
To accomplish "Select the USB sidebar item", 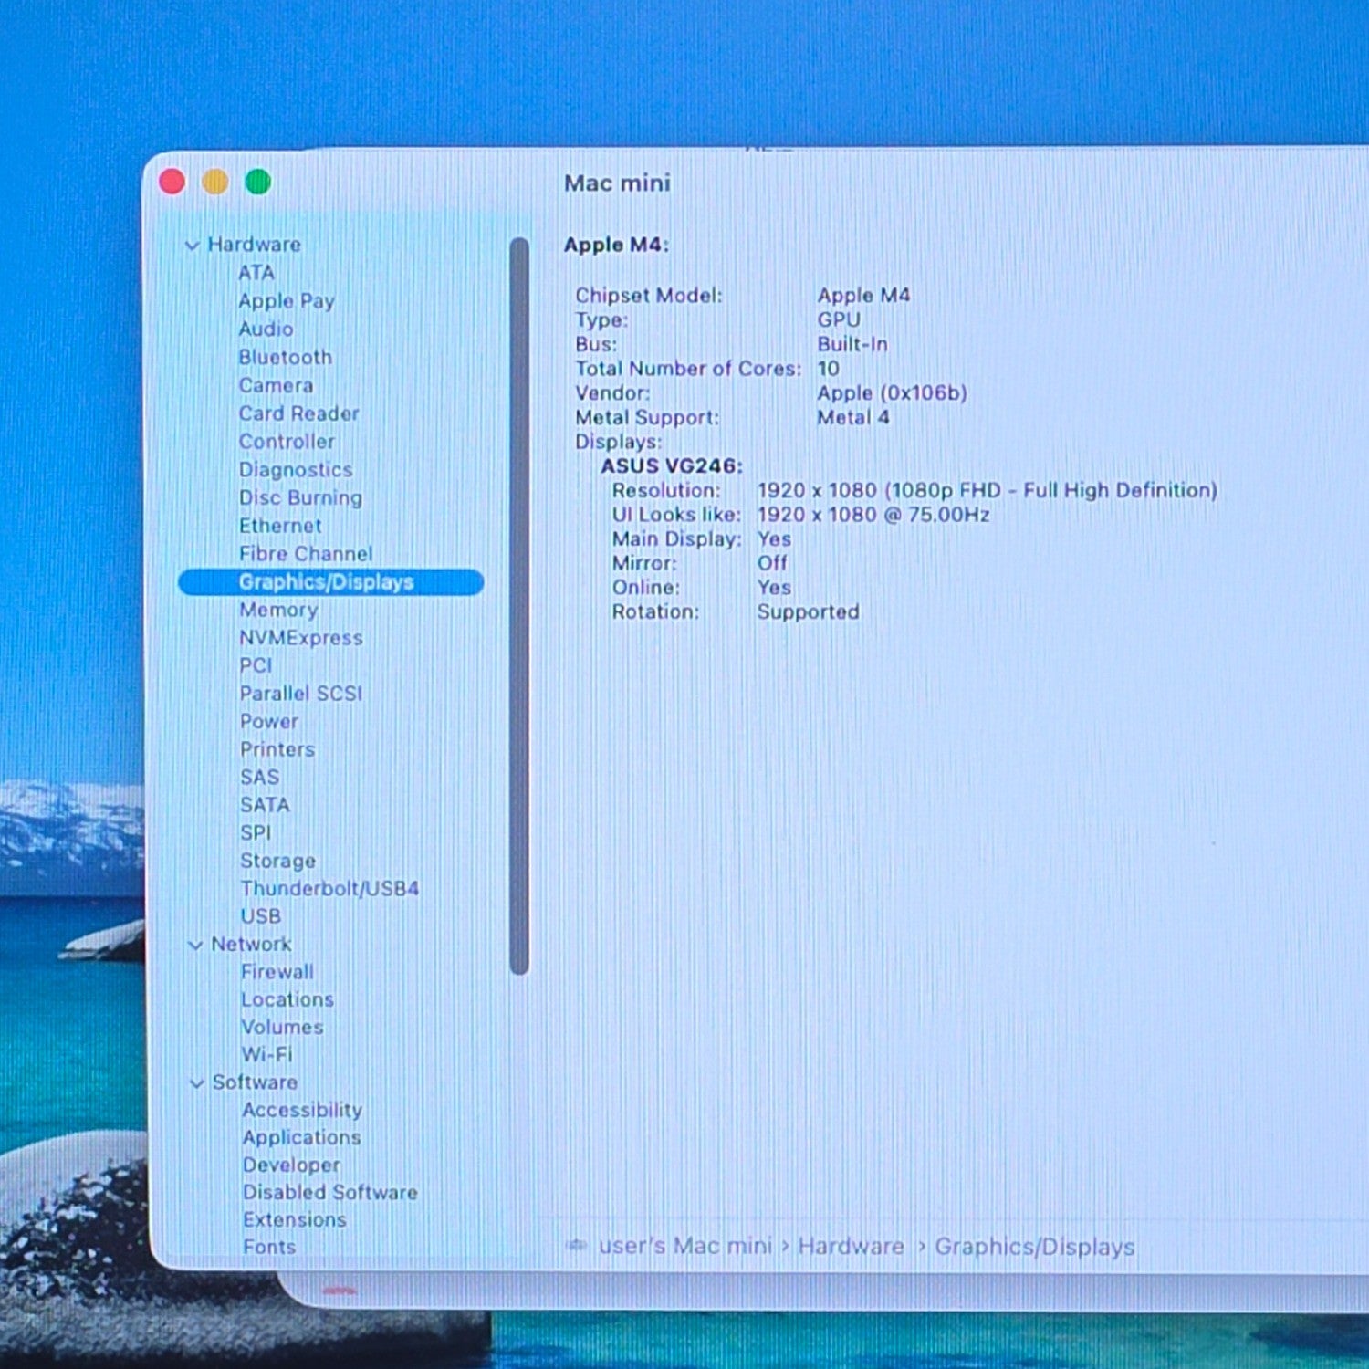I will (x=260, y=916).
